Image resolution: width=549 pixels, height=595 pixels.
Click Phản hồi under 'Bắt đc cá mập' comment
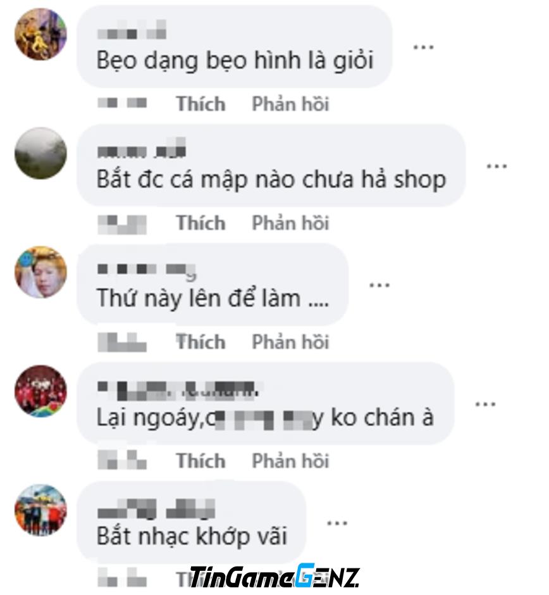(290, 223)
